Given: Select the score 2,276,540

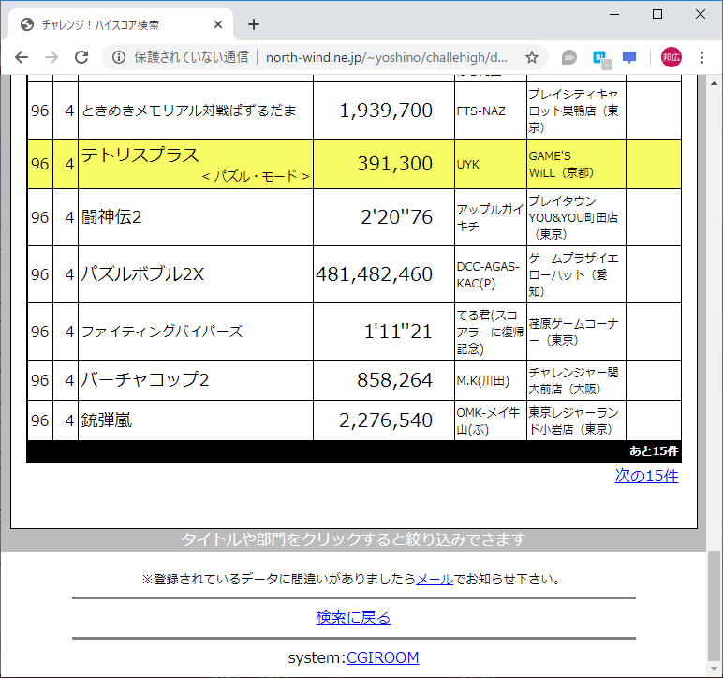Looking at the screenshot, I should (386, 420).
